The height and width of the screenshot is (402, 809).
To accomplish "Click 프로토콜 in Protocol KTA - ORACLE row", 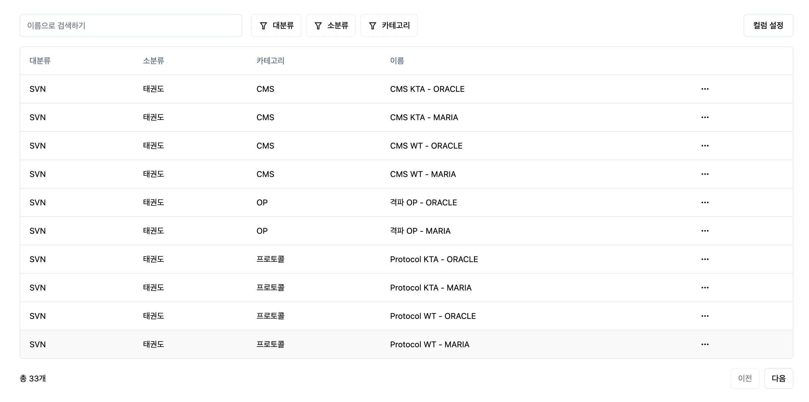I will tap(270, 259).
